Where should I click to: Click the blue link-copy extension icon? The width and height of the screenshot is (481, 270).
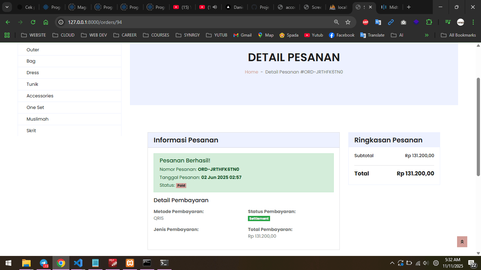point(391,22)
